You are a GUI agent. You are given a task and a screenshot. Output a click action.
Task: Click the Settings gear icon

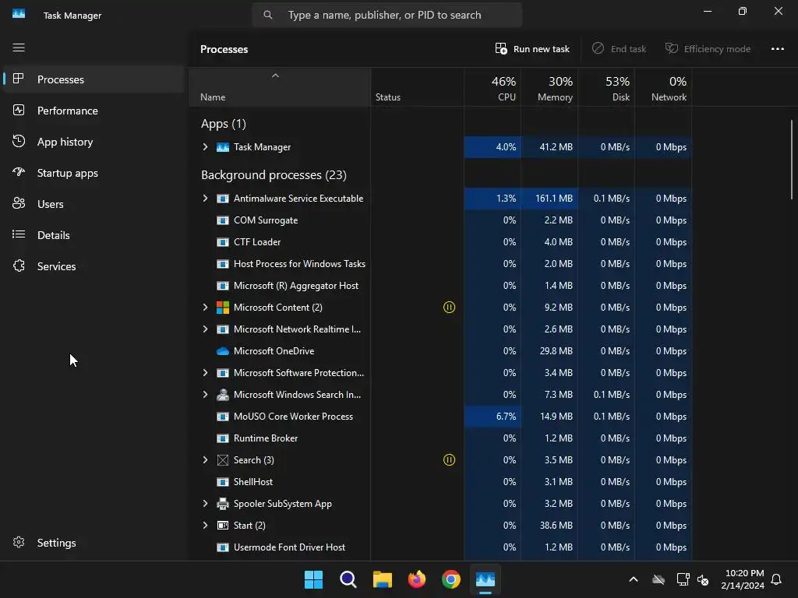[19, 542]
